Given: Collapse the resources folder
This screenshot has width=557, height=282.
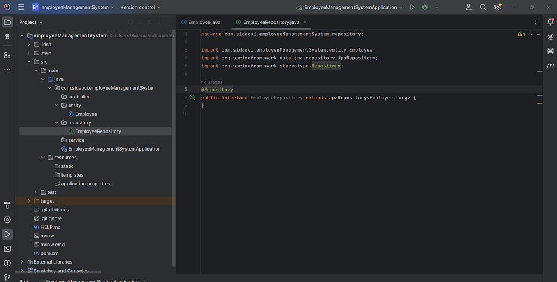Looking at the screenshot, I should [x=42, y=157].
